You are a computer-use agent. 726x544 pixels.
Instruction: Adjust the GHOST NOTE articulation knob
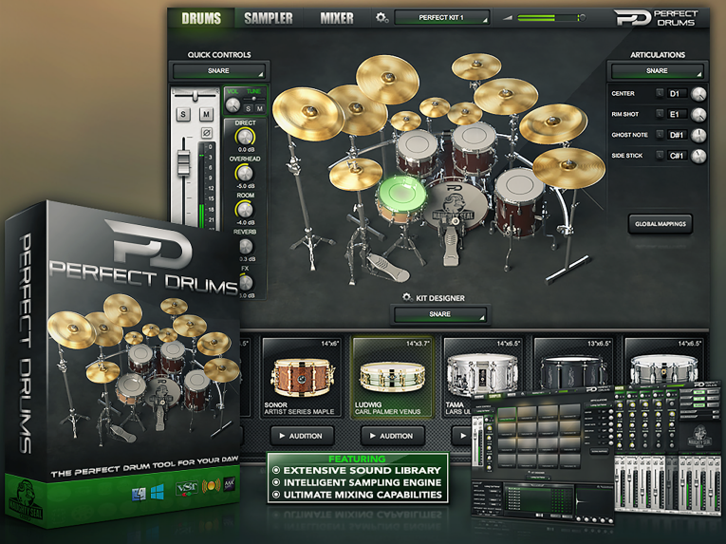coord(698,136)
